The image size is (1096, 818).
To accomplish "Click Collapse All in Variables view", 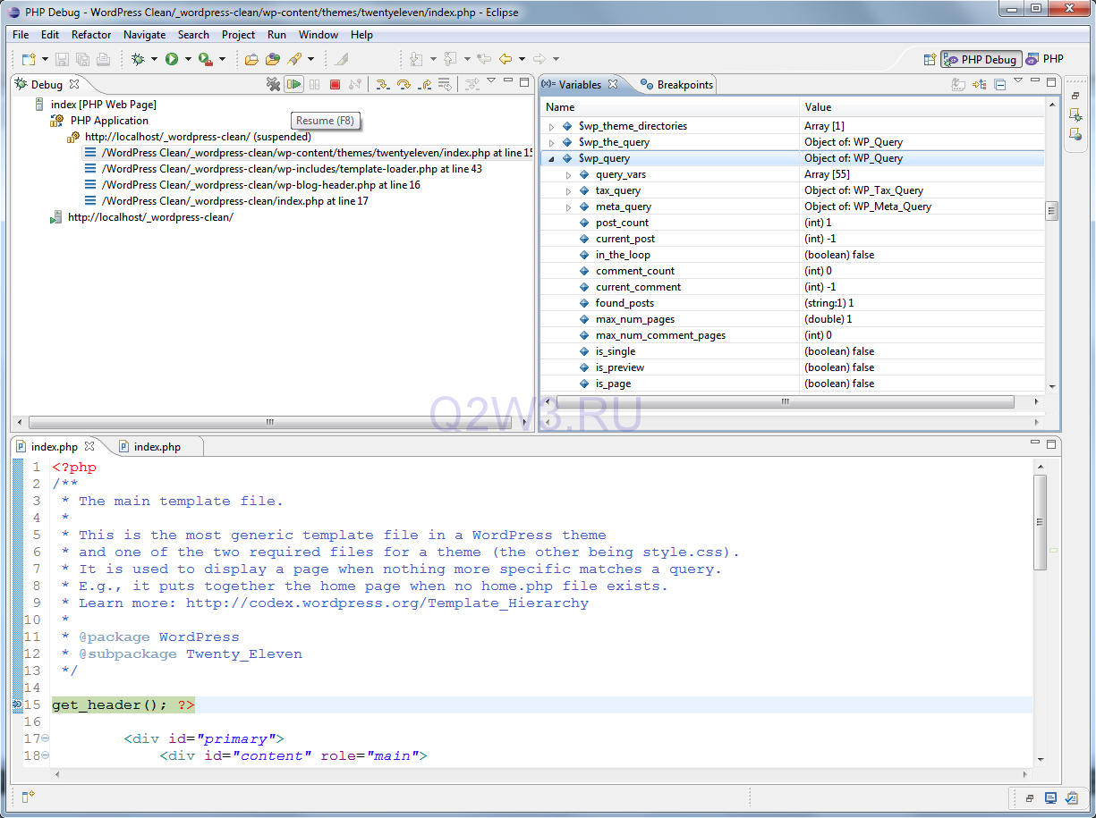I will coord(1000,85).
